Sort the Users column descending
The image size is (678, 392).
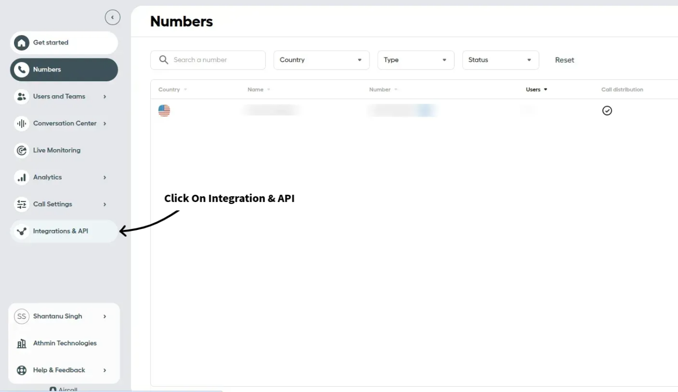tap(546, 89)
